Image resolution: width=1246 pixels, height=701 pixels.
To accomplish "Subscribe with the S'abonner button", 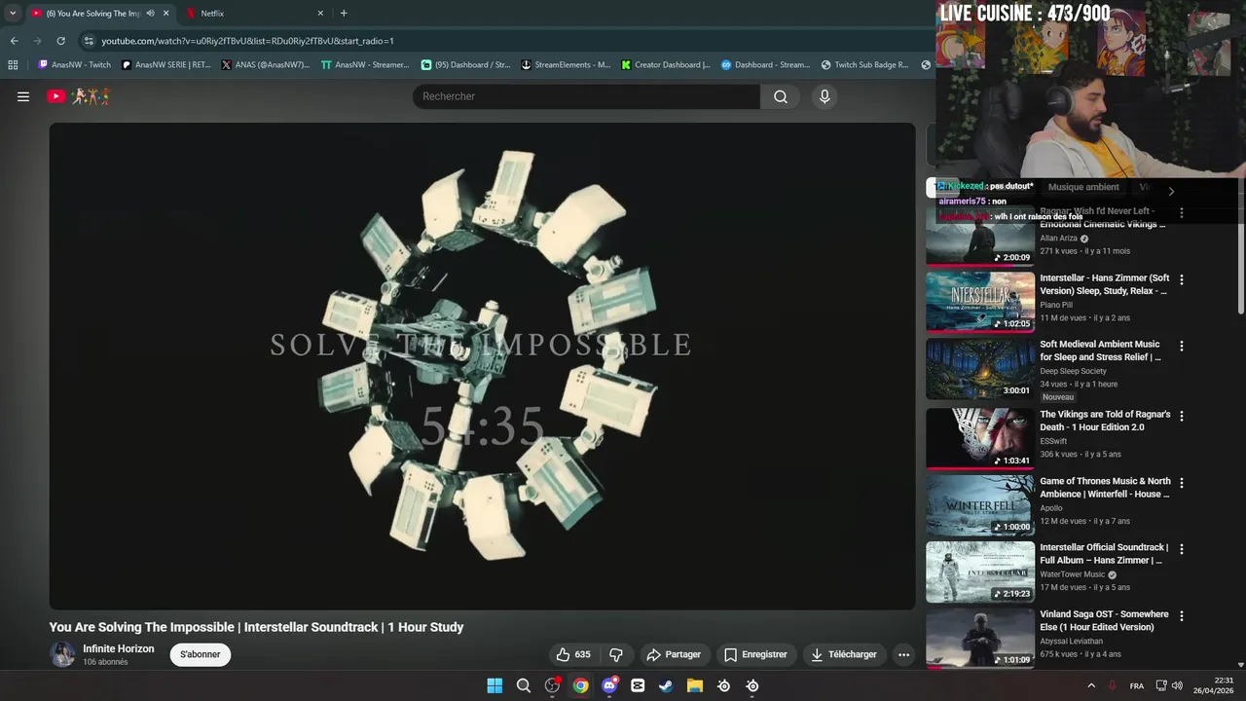I will tap(200, 654).
